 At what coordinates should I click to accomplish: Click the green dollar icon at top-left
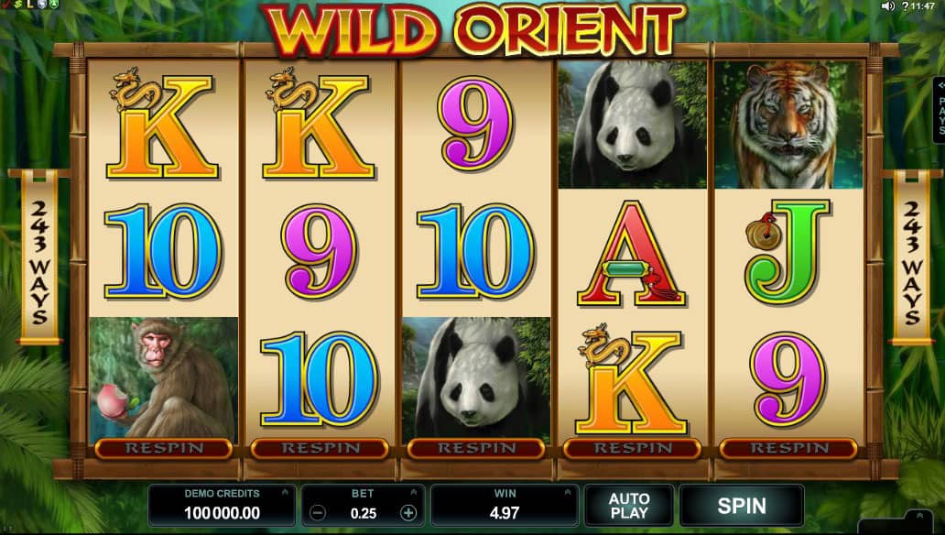pyautogui.click(x=18, y=5)
